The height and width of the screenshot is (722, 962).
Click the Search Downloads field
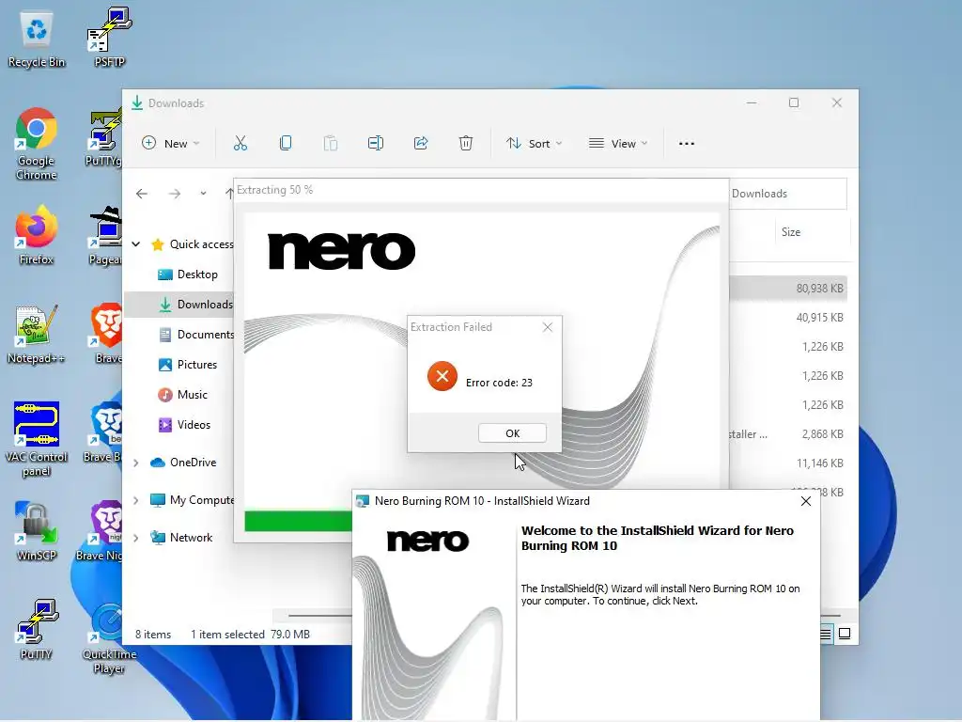tap(788, 194)
